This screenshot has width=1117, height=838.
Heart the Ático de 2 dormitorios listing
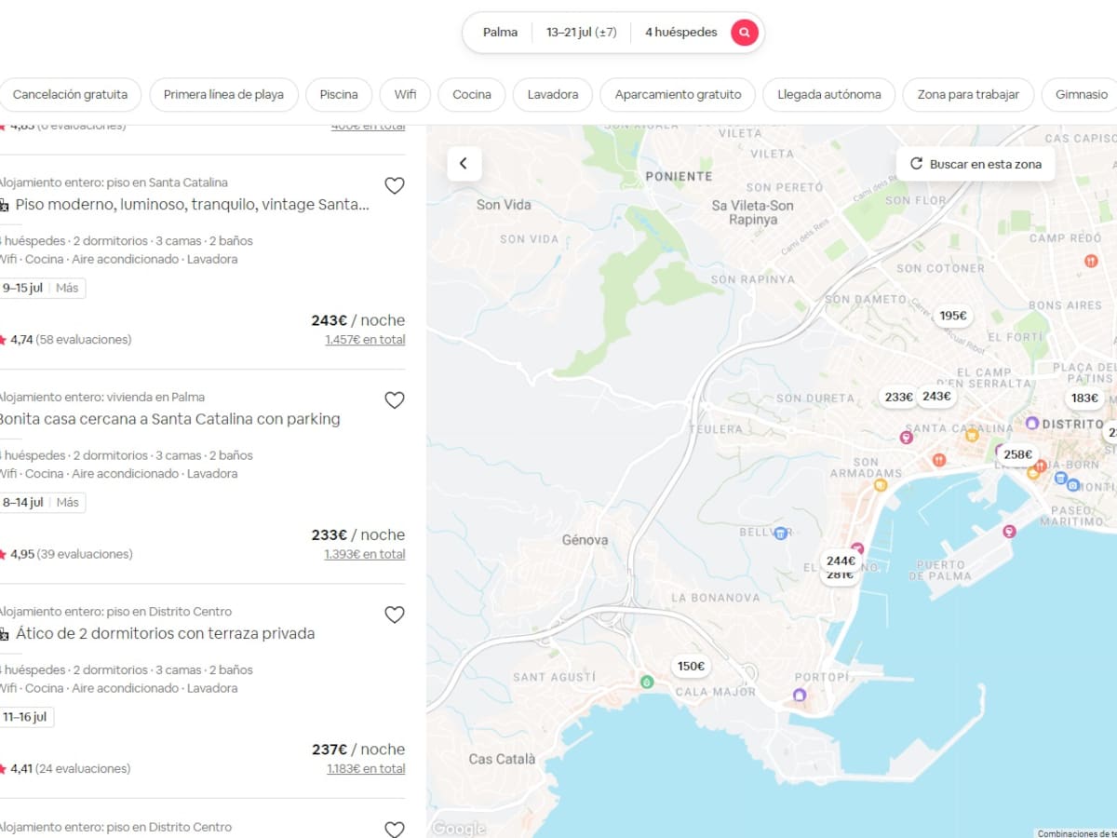(395, 615)
